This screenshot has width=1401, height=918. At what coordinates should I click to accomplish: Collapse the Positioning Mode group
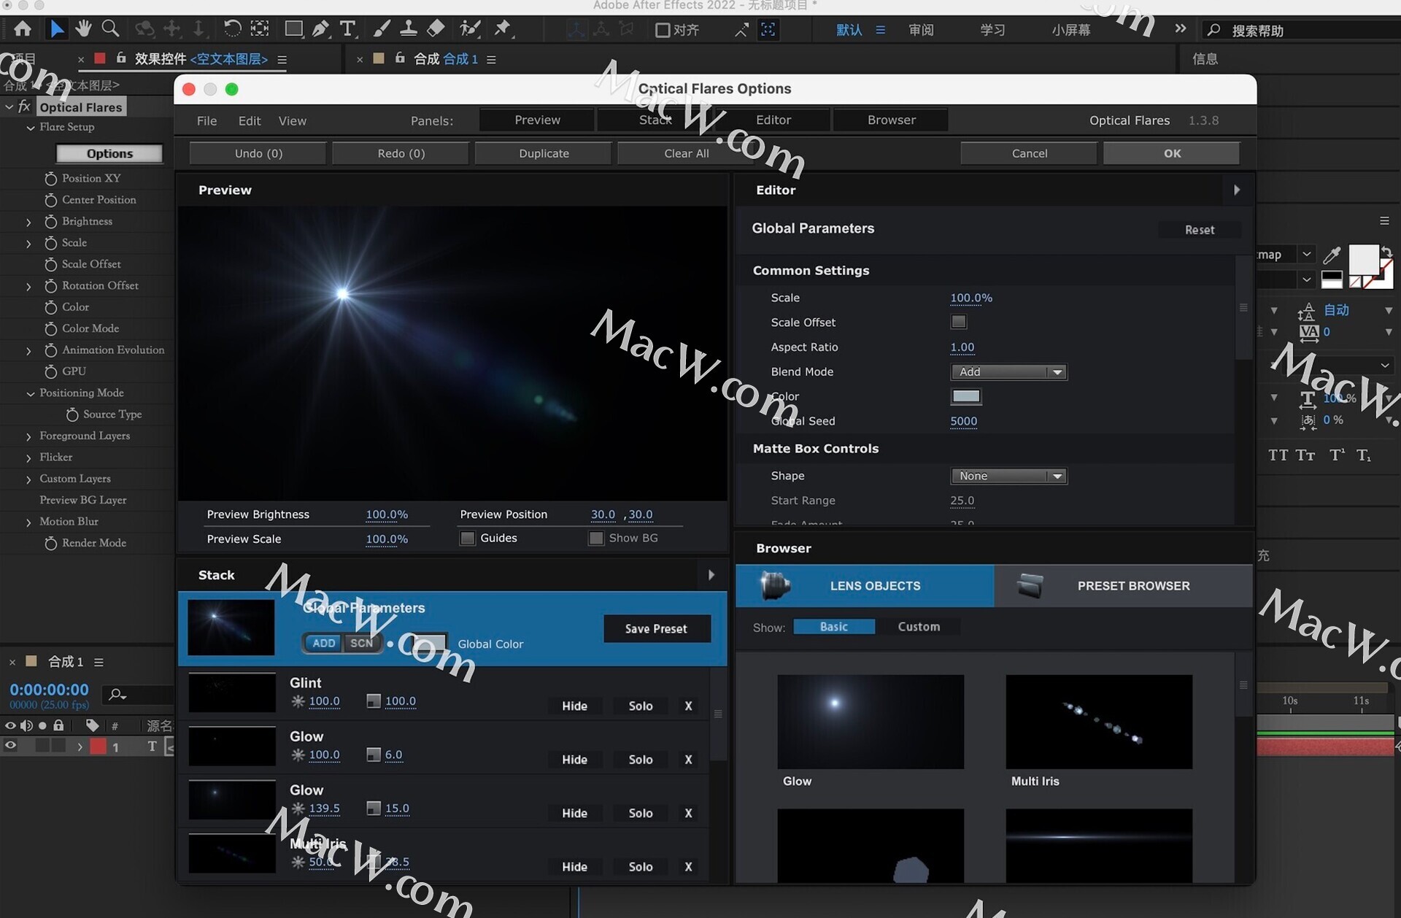[x=31, y=393]
